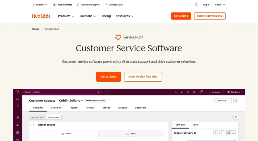Click the warning triangle icon on Alerts
The image size is (258, 141).
coord(63,134)
